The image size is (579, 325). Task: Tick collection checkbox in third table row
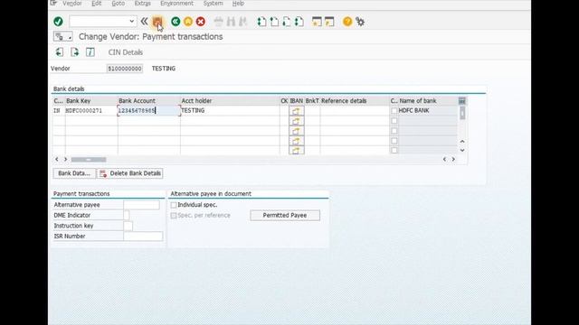click(394, 131)
